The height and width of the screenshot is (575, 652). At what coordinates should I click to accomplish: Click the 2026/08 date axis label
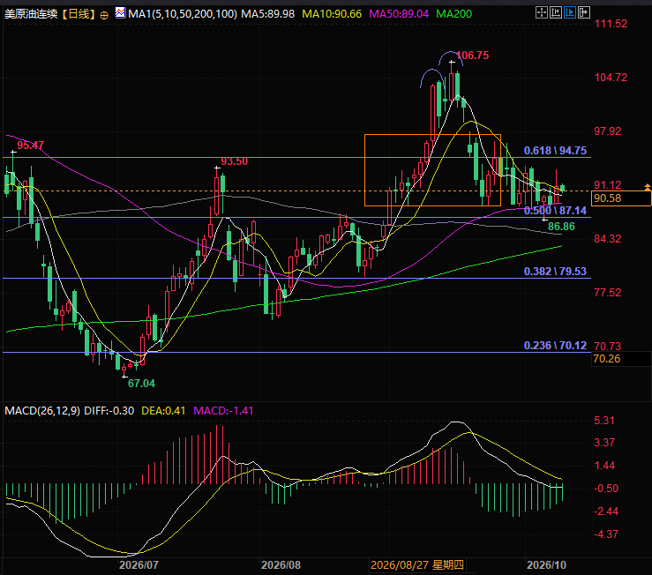pyautogui.click(x=281, y=565)
